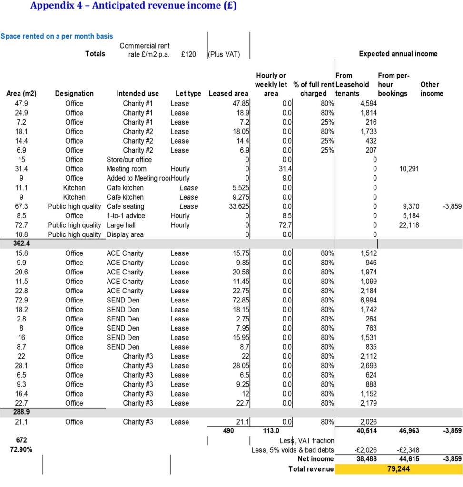Click the 9,370 bookings value

[x=411, y=206]
